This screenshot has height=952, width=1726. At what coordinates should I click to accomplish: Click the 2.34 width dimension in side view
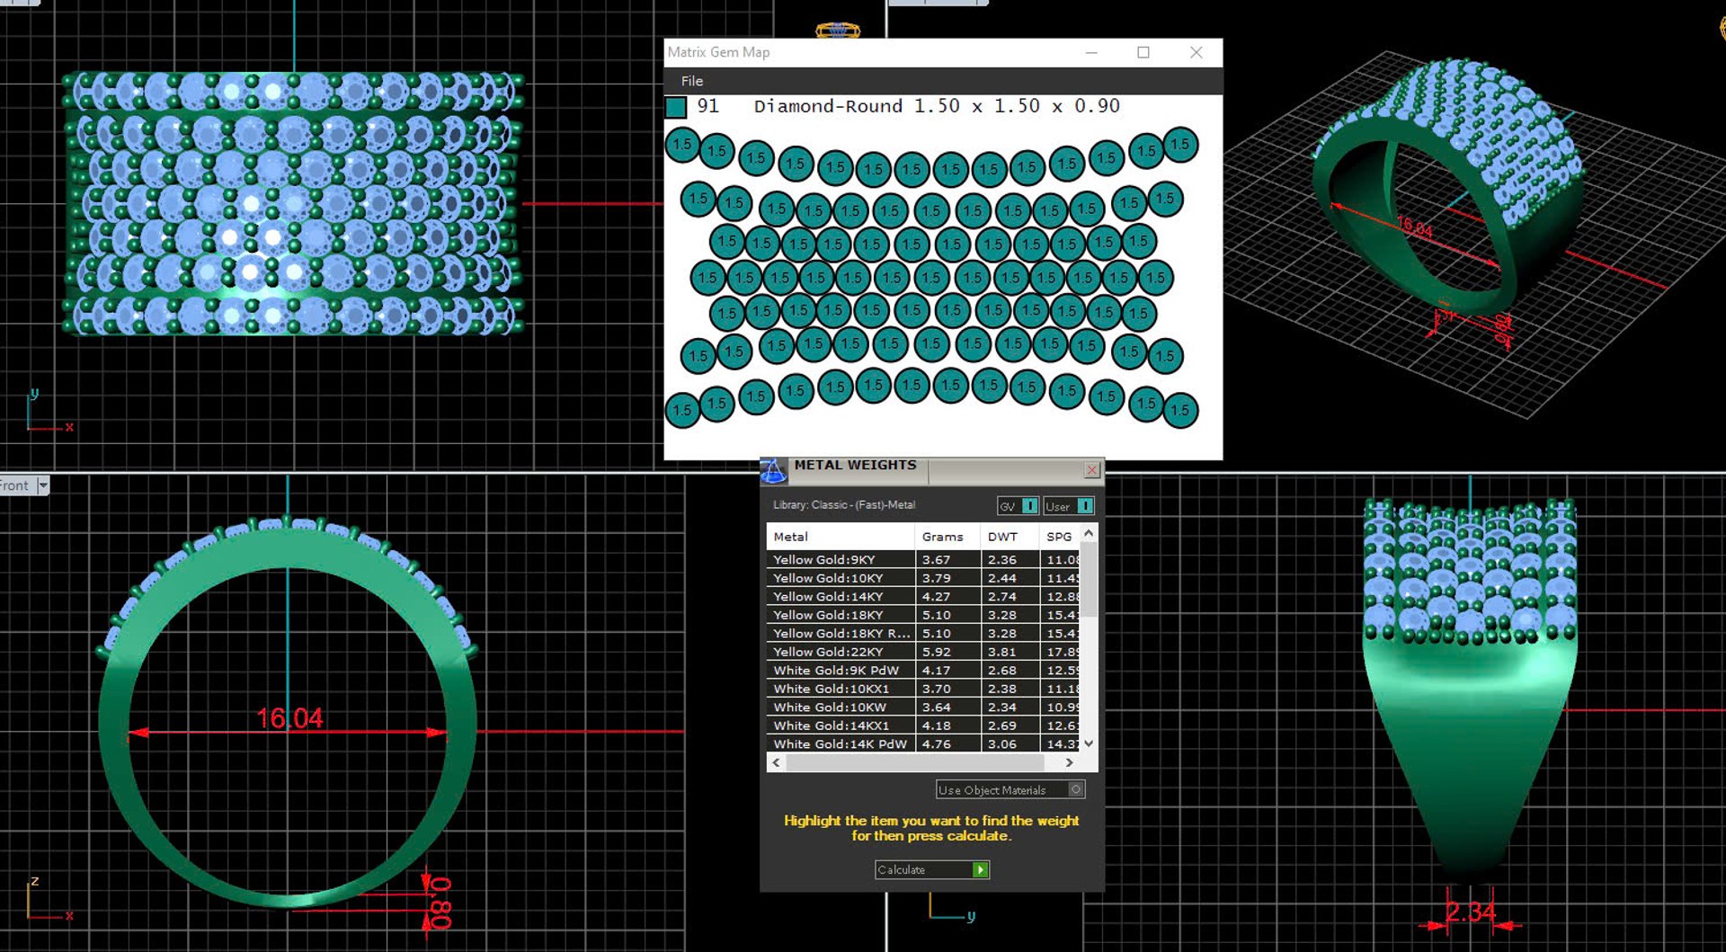coord(1471,912)
